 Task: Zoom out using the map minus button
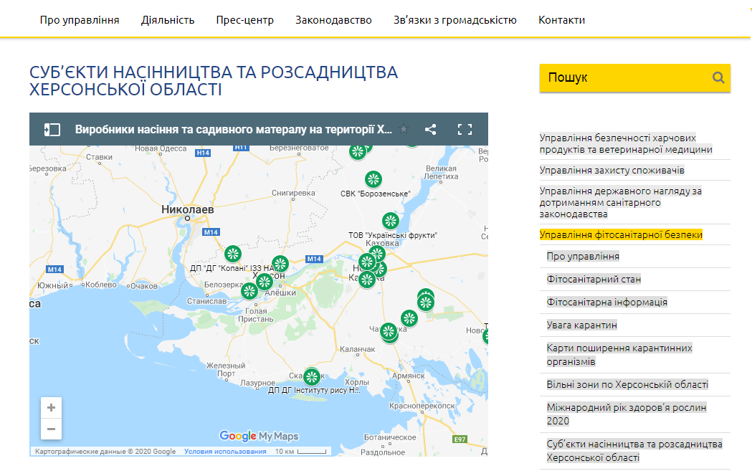click(50, 429)
